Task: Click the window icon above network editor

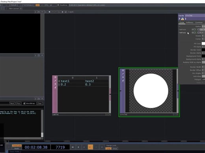Action: tap(39, 12)
